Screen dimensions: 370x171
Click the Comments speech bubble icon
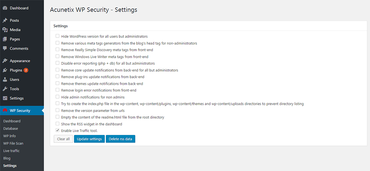(x=5, y=49)
